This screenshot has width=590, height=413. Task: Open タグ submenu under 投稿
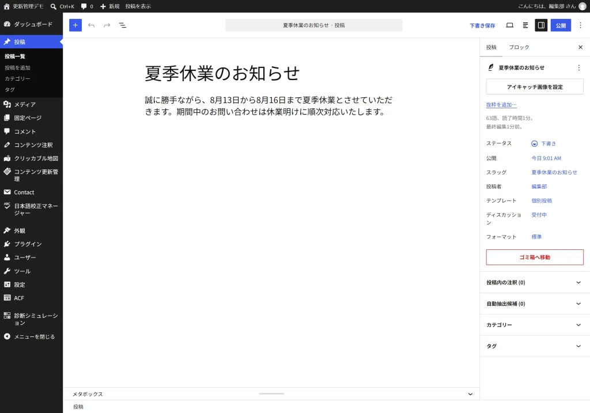click(10, 89)
